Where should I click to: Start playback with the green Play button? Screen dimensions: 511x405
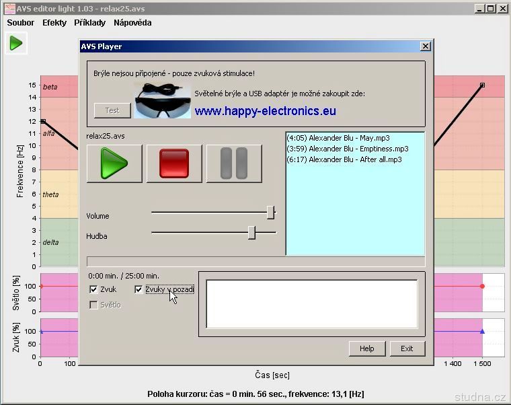(x=114, y=163)
